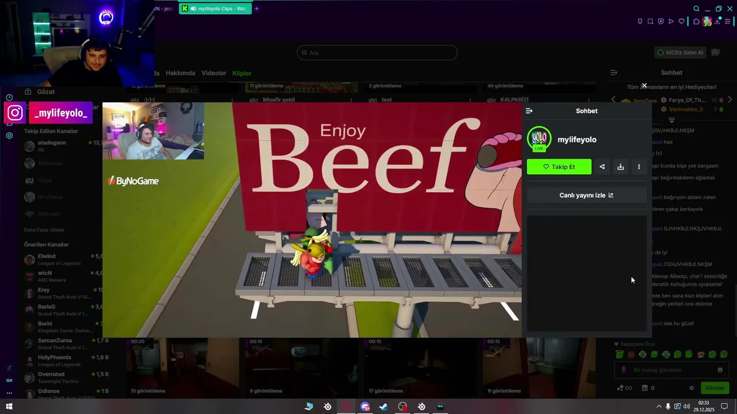Show hidden system tray icons chevron
737x414 pixels.
pyautogui.click(x=659, y=407)
